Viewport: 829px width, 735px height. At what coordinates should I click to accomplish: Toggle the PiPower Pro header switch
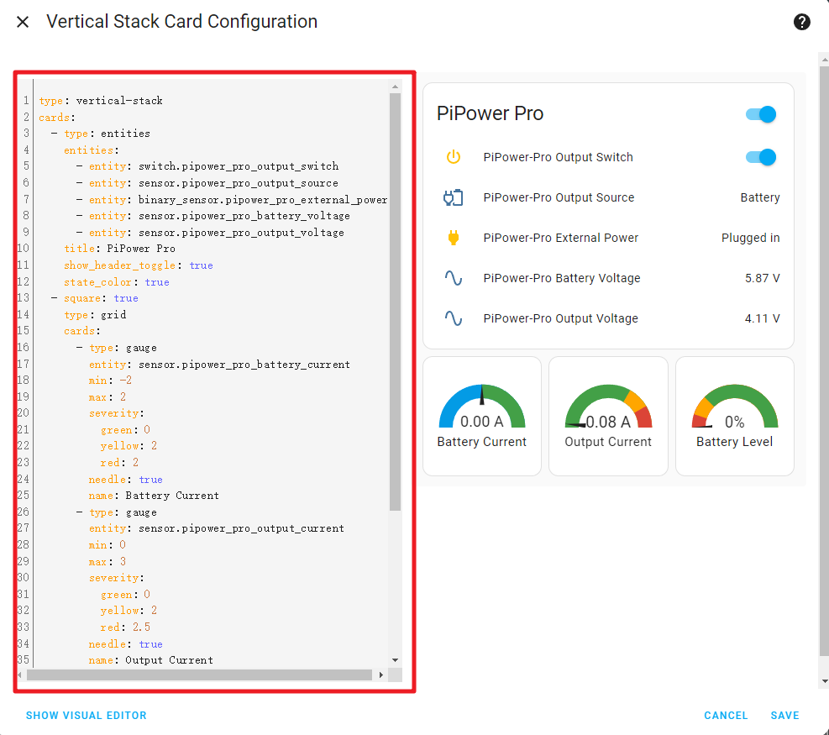[x=760, y=114]
